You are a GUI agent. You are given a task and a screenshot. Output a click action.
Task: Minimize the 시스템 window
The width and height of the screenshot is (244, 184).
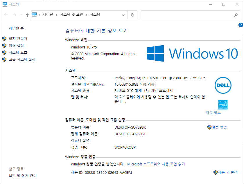[x=211, y=4]
